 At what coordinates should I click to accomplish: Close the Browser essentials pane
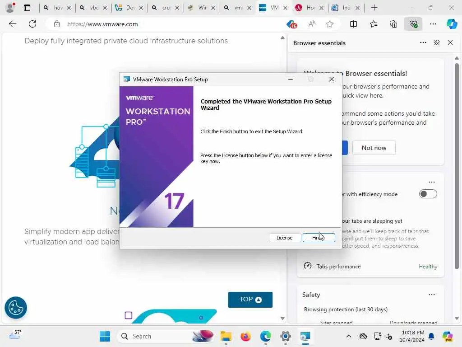point(450,43)
